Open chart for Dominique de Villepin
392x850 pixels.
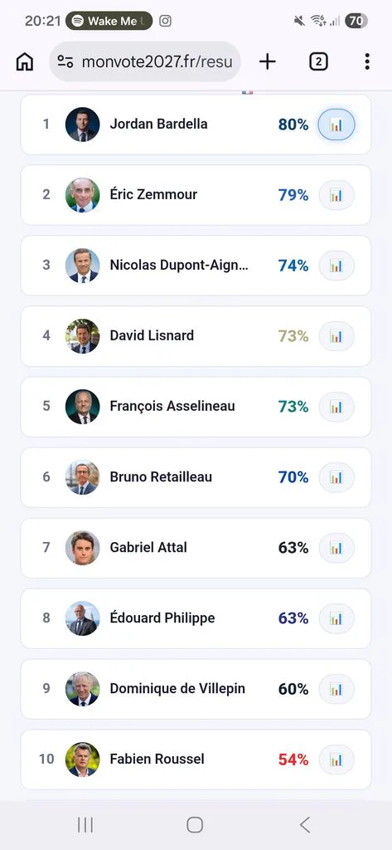336,689
